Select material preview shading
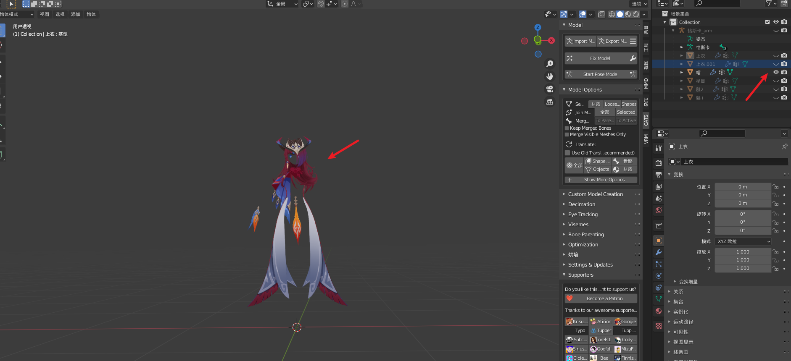Screen dimensions: 791x361 628,14
